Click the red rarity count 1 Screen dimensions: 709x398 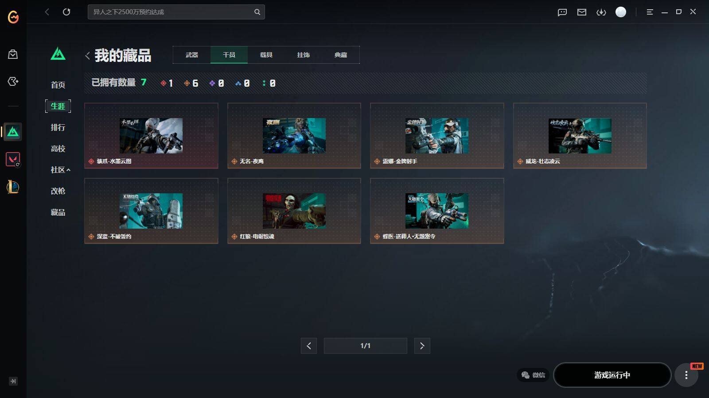click(x=167, y=83)
